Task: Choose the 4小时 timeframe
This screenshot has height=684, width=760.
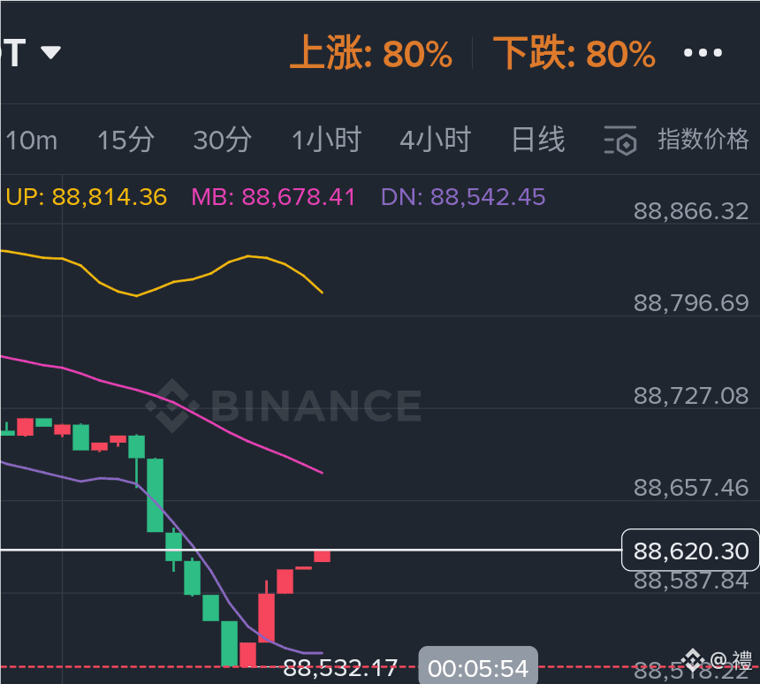Action: 436,141
